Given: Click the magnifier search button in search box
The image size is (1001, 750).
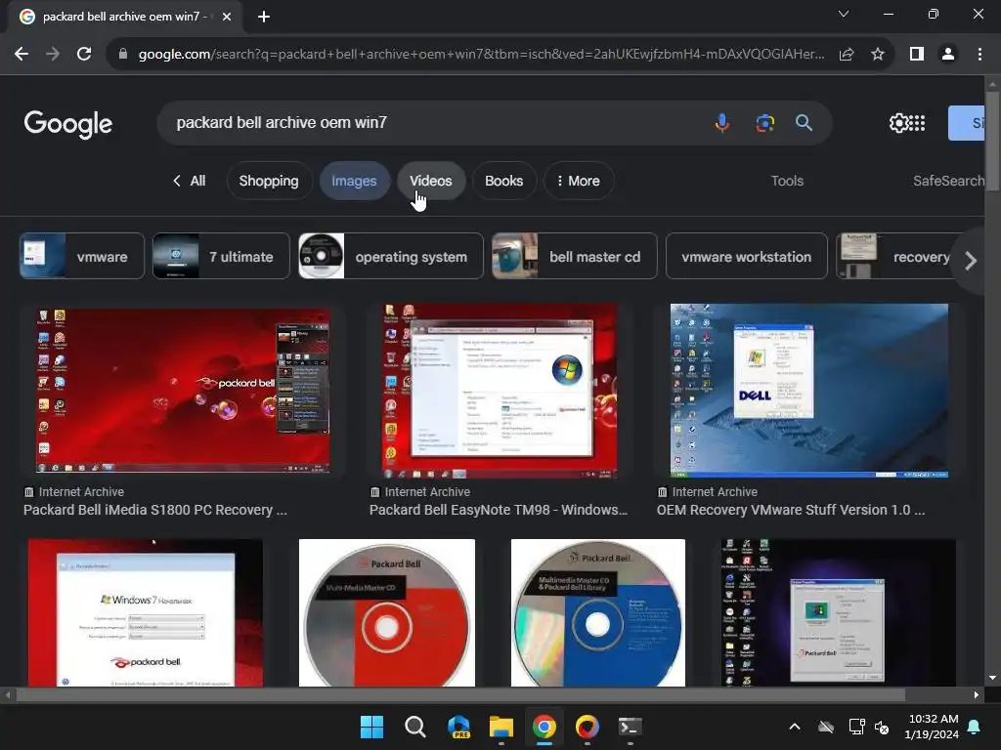Looking at the screenshot, I should tap(804, 122).
